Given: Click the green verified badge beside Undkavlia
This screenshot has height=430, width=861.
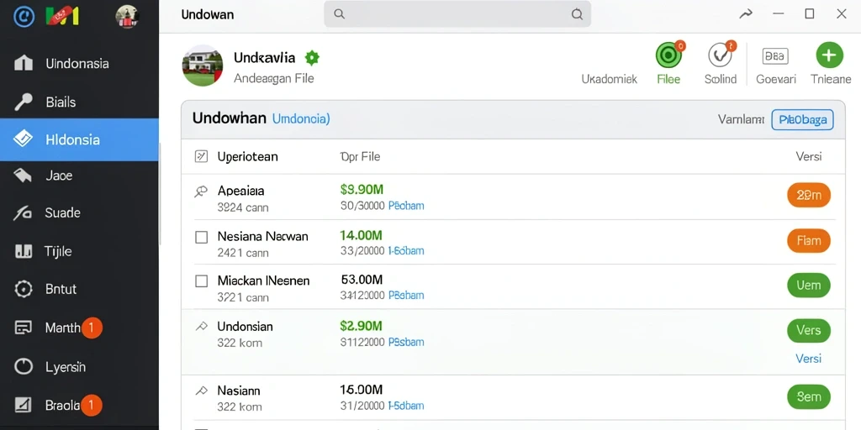Looking at the screenshot, I should click(x=312, y=58).
